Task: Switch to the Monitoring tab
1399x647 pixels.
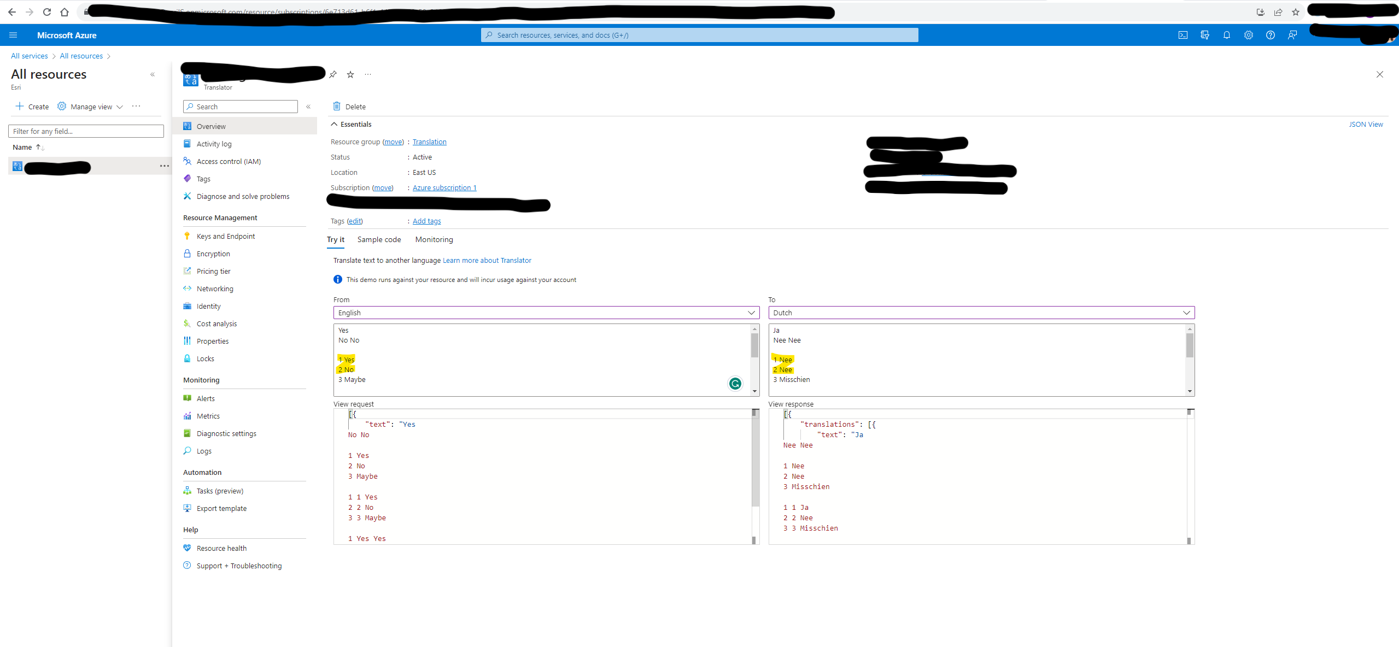Action: pyautogui.click(x=434, y=239)
